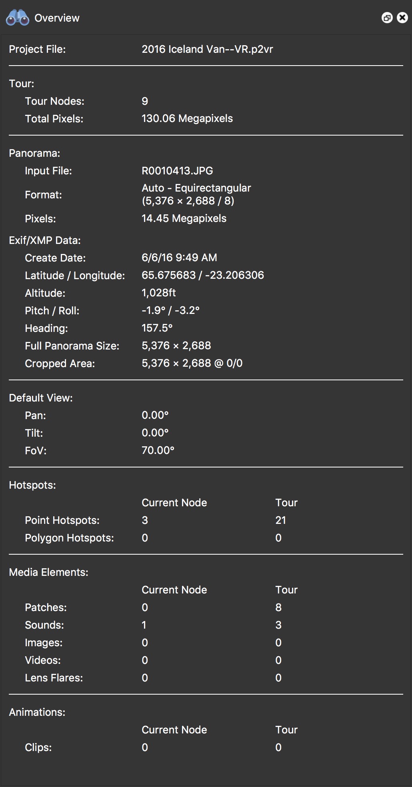Click the Format value Auto - Equirectangular
Image resolution: width=412 pixels, height=787 pixels.
[x=196, y=188]
